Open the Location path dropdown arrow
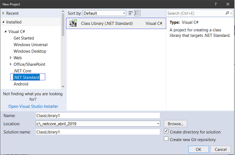The height and width of the screenshot is (155, 235). [x=158, y=124]
